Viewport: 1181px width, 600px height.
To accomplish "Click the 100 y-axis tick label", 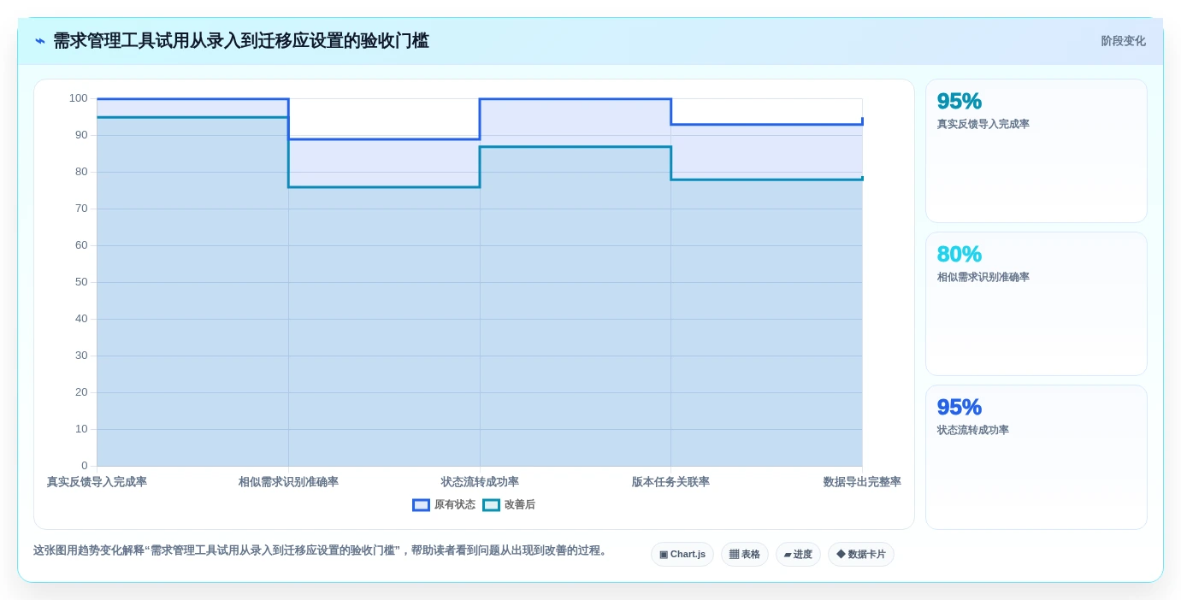I will (78, 98).
